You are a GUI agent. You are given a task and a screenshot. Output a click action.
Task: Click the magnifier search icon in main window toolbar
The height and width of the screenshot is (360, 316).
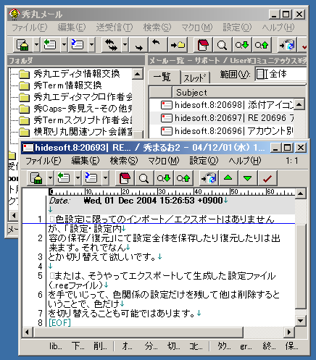coord(223,45)
